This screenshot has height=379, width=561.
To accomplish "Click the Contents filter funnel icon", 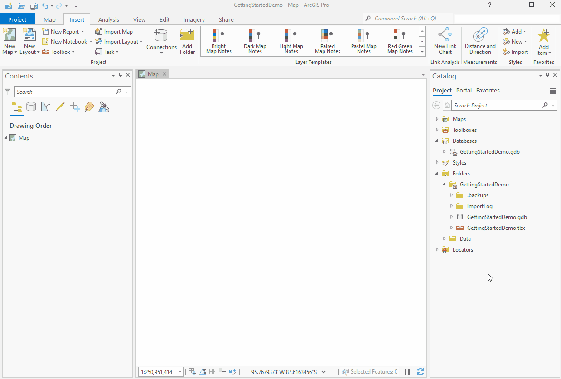I will pos(8,92).
